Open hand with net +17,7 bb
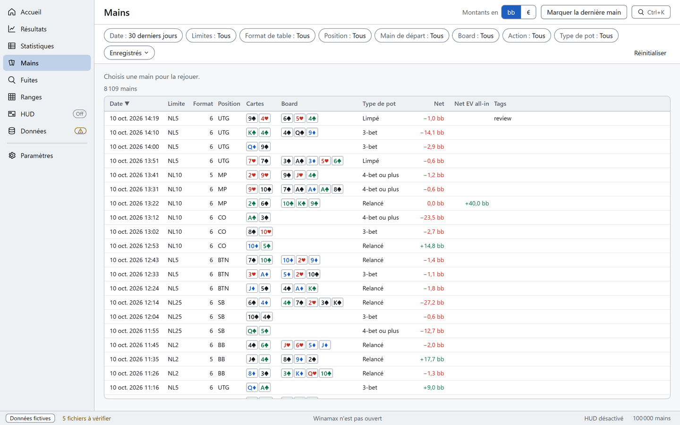 pos(387,359)
